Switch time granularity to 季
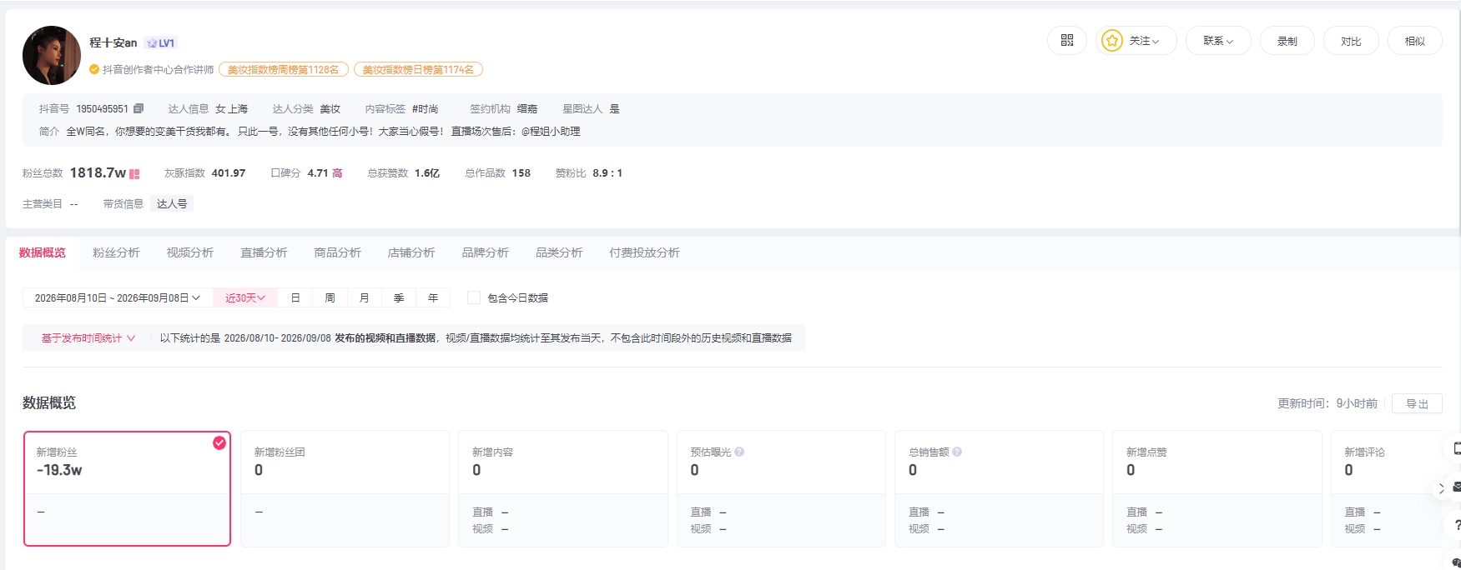 coord(399,297)
